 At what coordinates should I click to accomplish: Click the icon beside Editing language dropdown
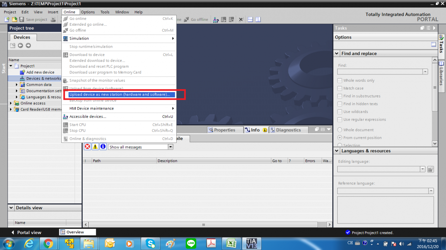pos(431,169)
